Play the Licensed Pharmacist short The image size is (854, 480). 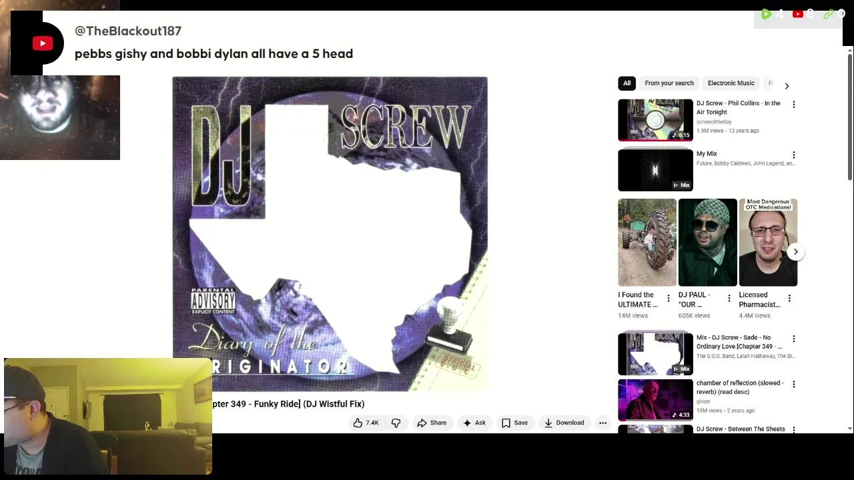[768, 243]
